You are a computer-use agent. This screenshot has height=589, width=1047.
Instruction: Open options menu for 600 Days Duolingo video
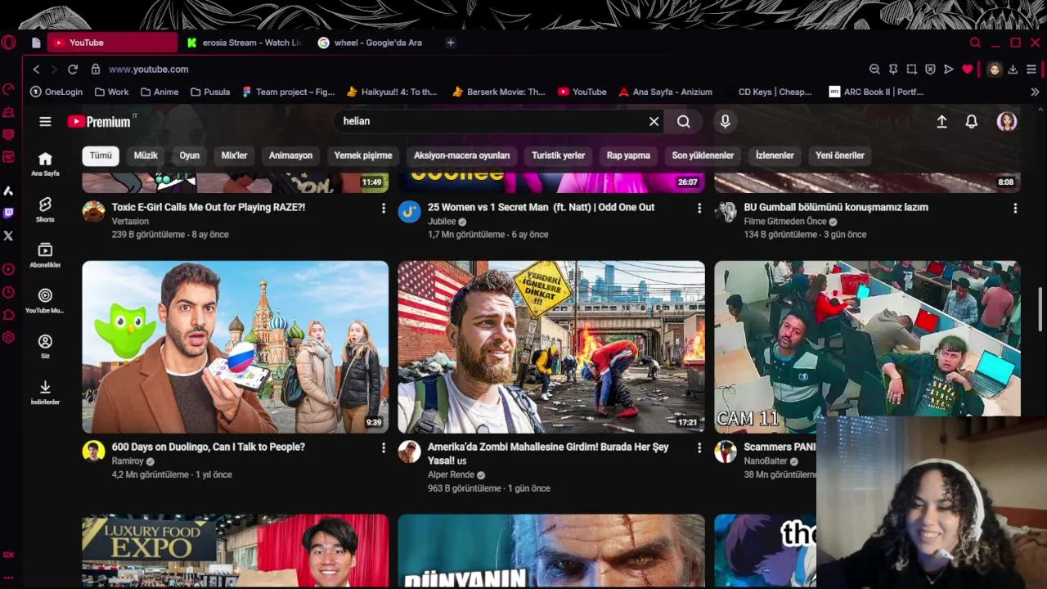click(x=383, y=448)
